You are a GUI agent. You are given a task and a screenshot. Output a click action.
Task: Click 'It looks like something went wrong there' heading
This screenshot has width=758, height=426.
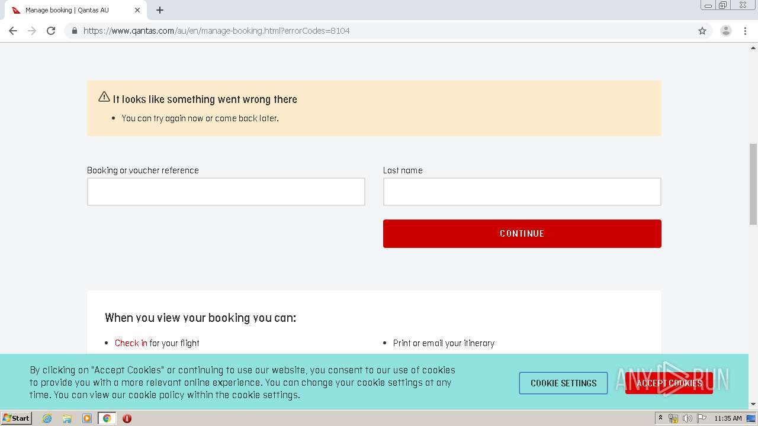[x=205, y=99]
